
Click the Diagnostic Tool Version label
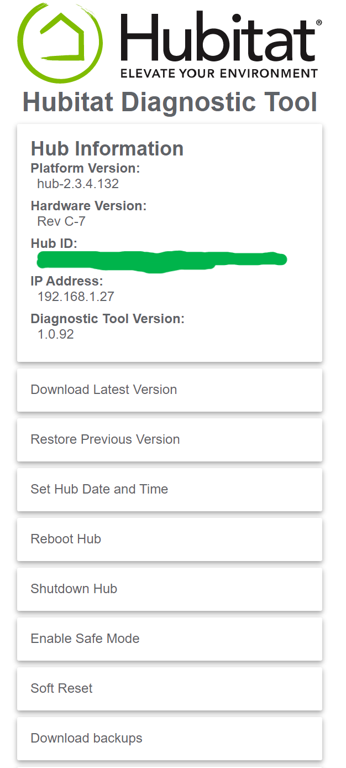tap(108, 319)
